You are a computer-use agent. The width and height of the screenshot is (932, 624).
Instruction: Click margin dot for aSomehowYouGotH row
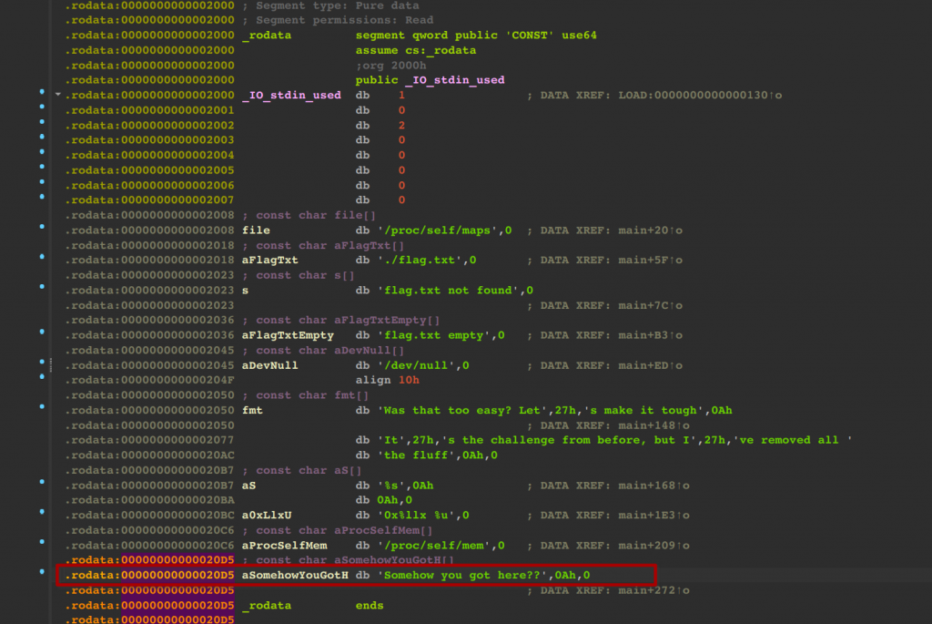[x=42, y=575]
